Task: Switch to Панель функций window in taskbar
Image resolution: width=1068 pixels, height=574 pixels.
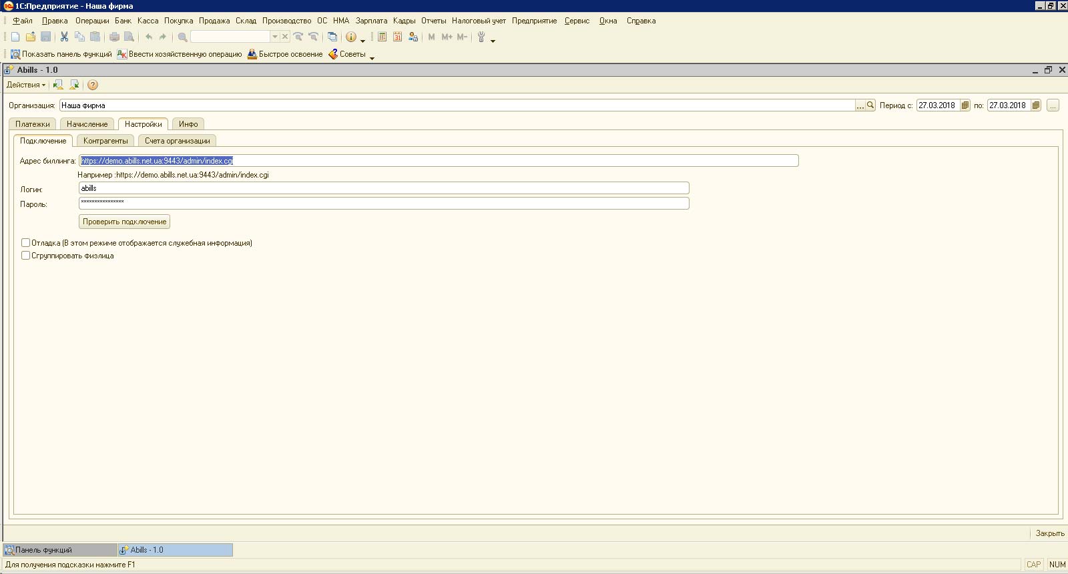Action: tap(60, 550)
